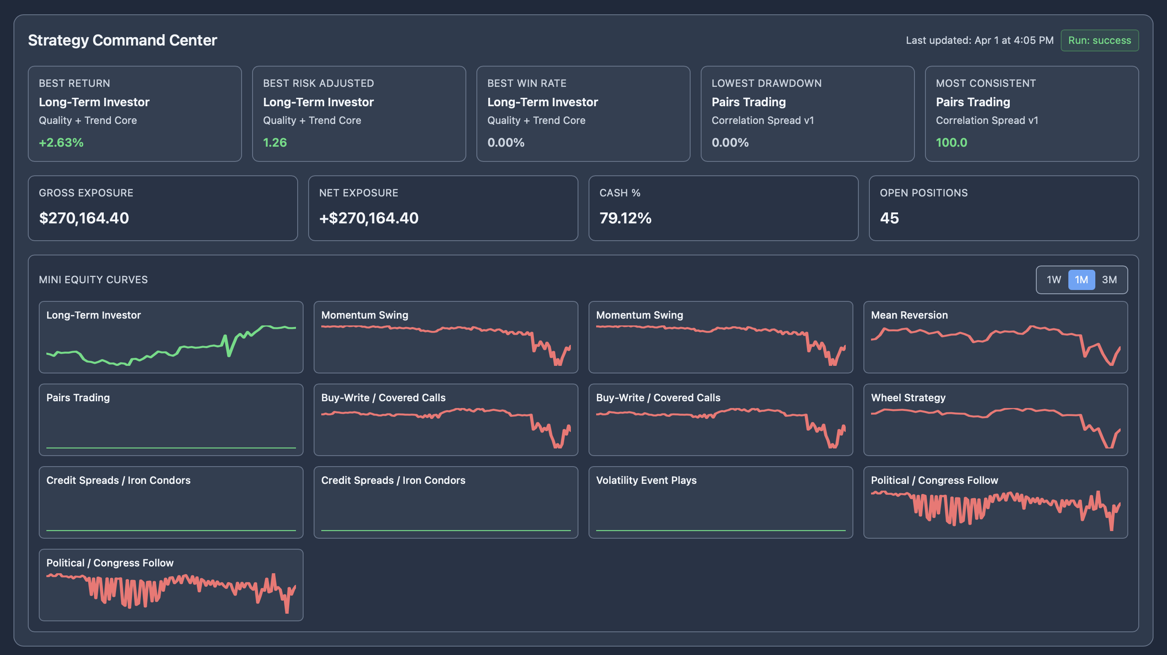Select the Net Exposure panel
Screen dimensions: 1167x655
443,208
